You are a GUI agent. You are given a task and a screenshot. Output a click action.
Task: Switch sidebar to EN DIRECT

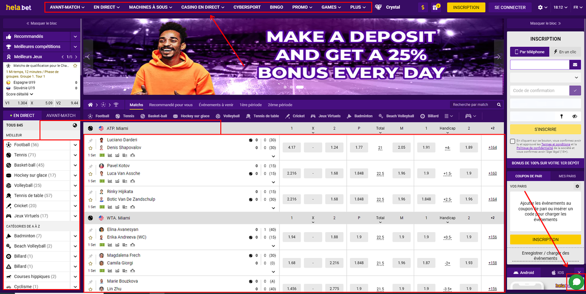[21, 116]
